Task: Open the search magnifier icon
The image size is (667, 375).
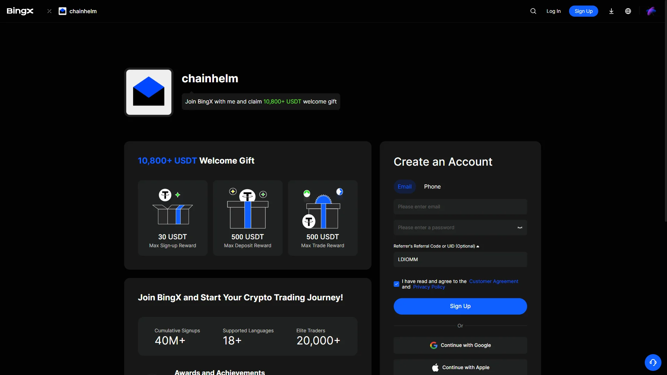Action: 533,11
